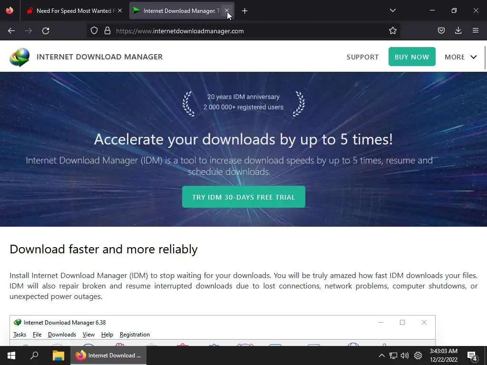Go back one page
This screenshot has width=487, height=365.
(11, 31)
